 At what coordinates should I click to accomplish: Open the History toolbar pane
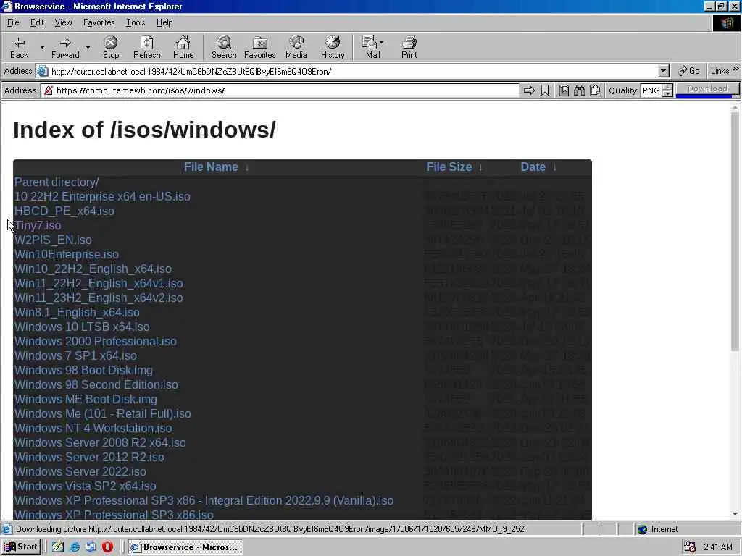coord(333,48)
